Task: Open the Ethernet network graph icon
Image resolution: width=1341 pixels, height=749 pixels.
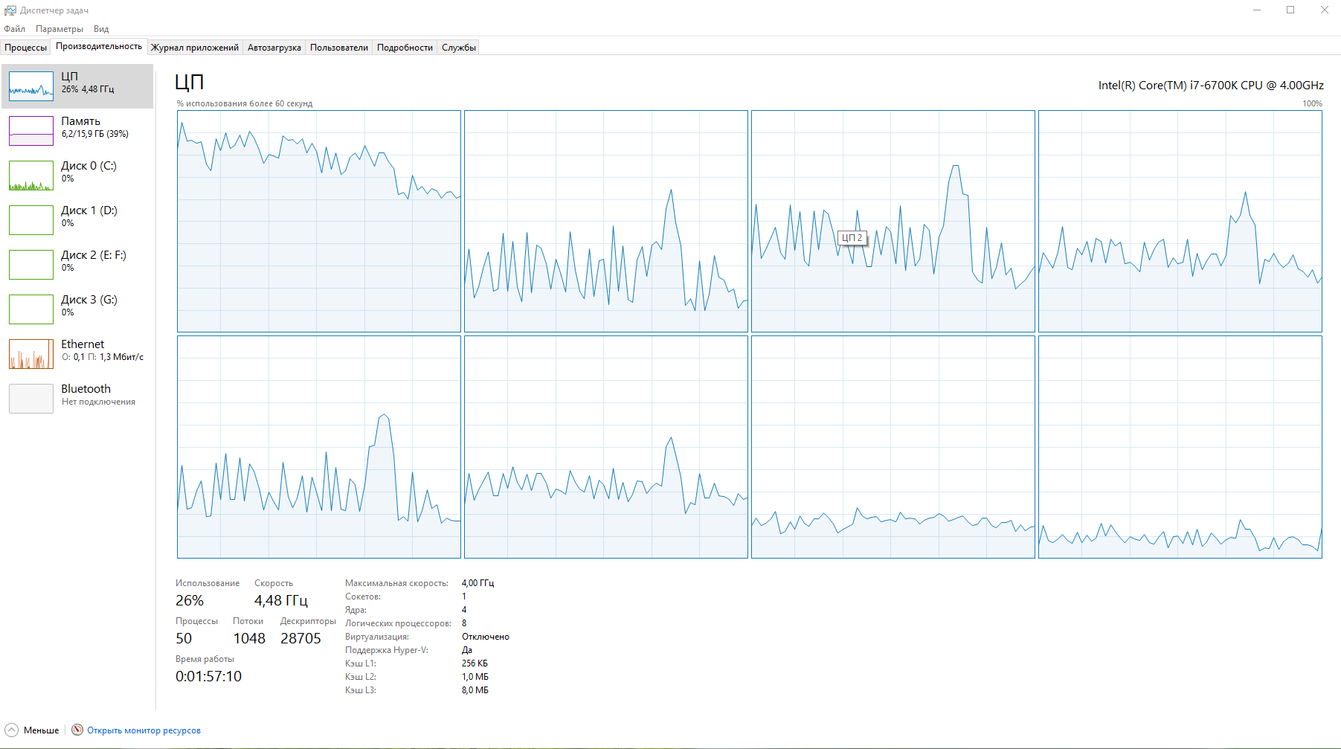Action: pos(31,354)
